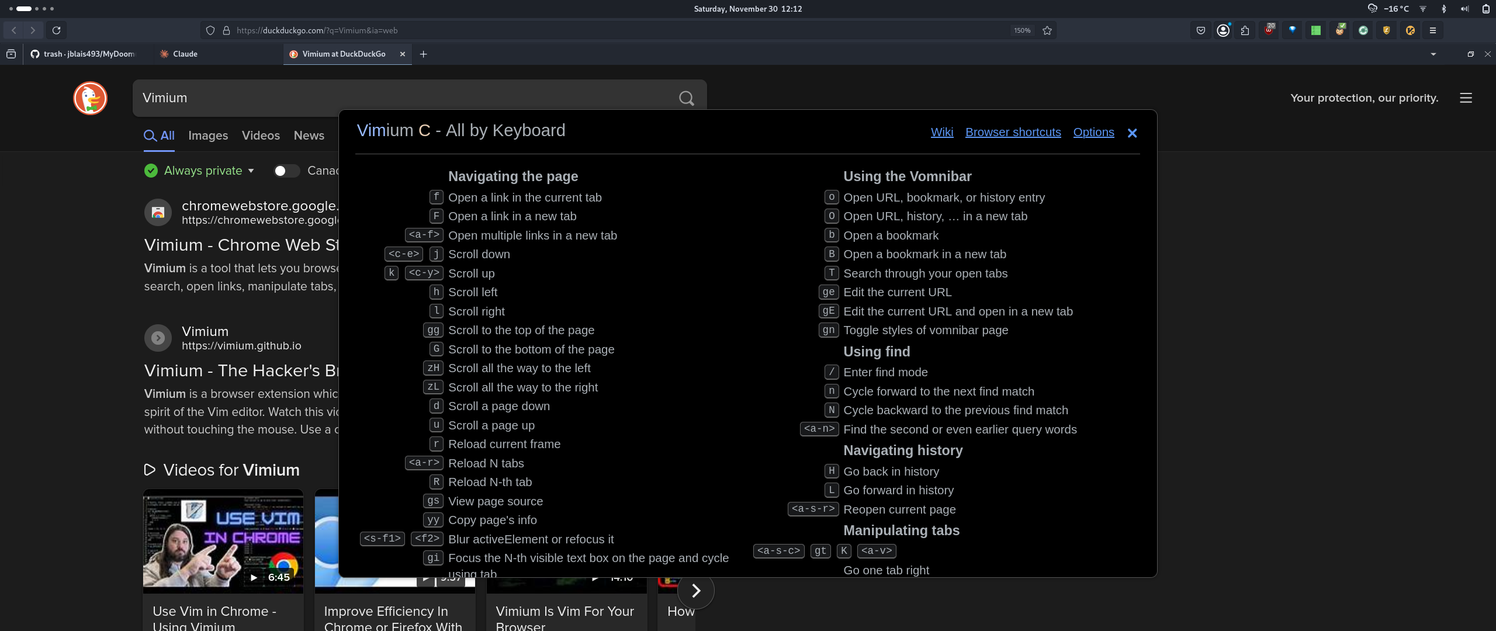Click the workspace indicator dots in top bar

point(32,9)
